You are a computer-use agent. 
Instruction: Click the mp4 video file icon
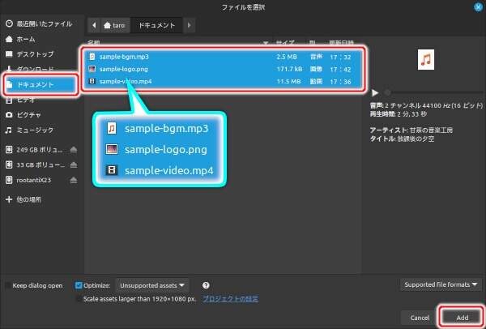tap(92, 81)
